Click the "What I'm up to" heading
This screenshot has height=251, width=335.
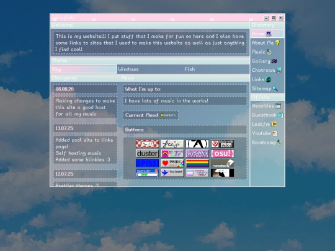coord(143,89)
